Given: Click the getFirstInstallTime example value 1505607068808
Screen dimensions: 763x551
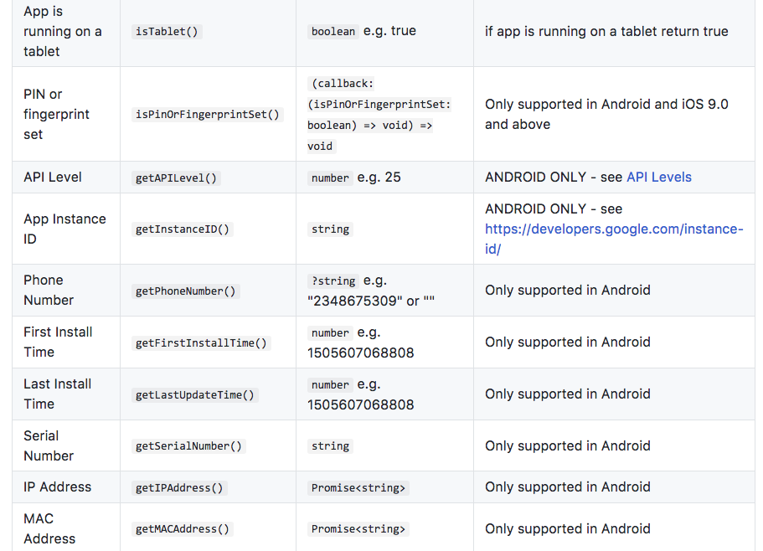Looking at the screenshot, I should (x=361, y=353).
